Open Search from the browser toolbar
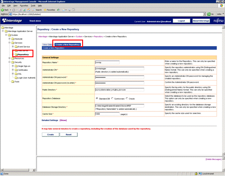Image resolution: width=225 pixels, height=176 pixels. pos(37,10)
